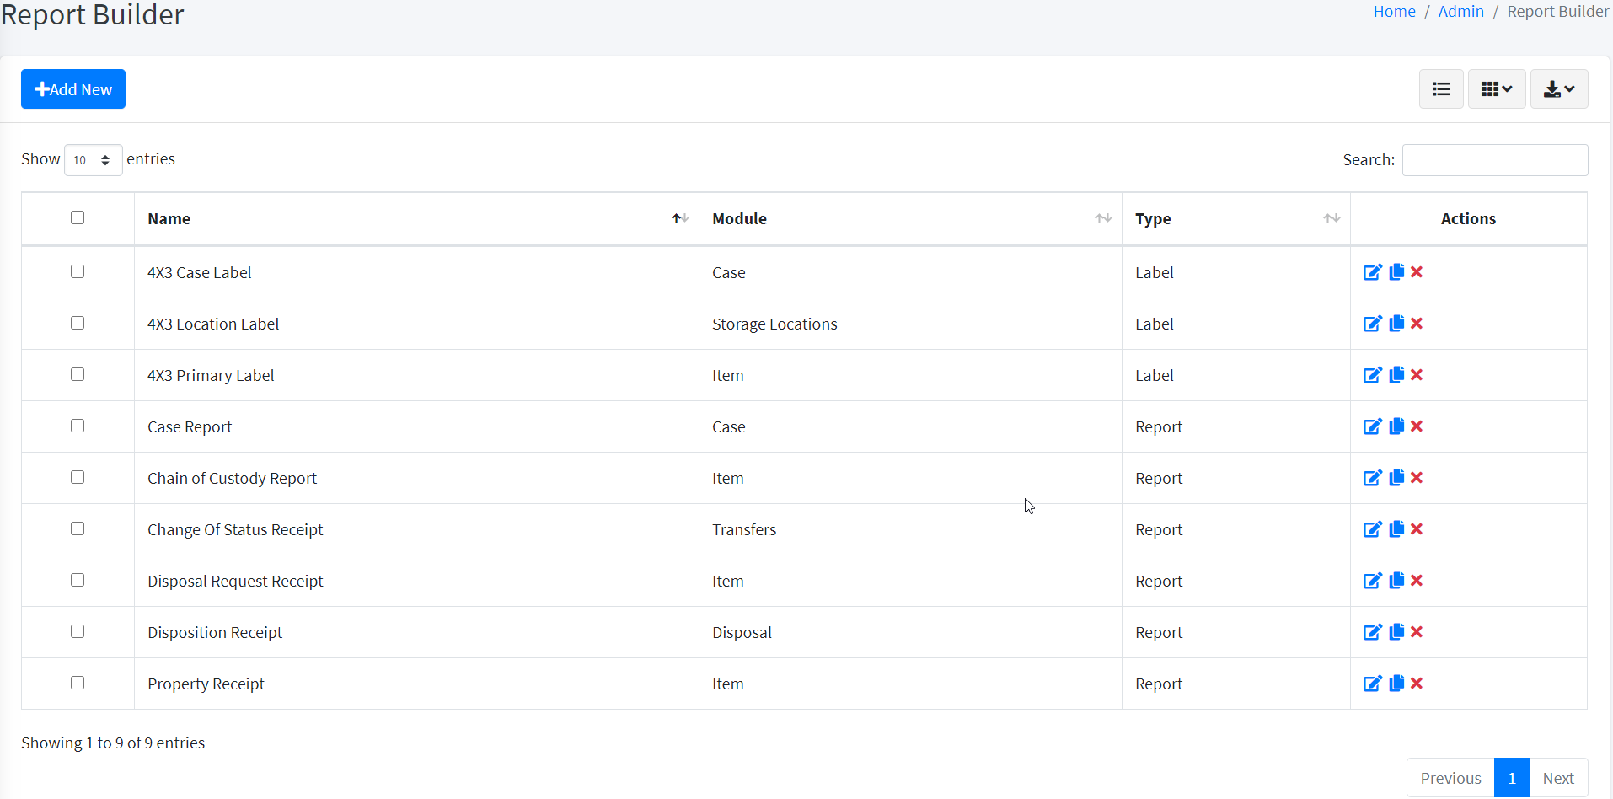
Task: Sort the table by Type column
Action: (1236, 219)
